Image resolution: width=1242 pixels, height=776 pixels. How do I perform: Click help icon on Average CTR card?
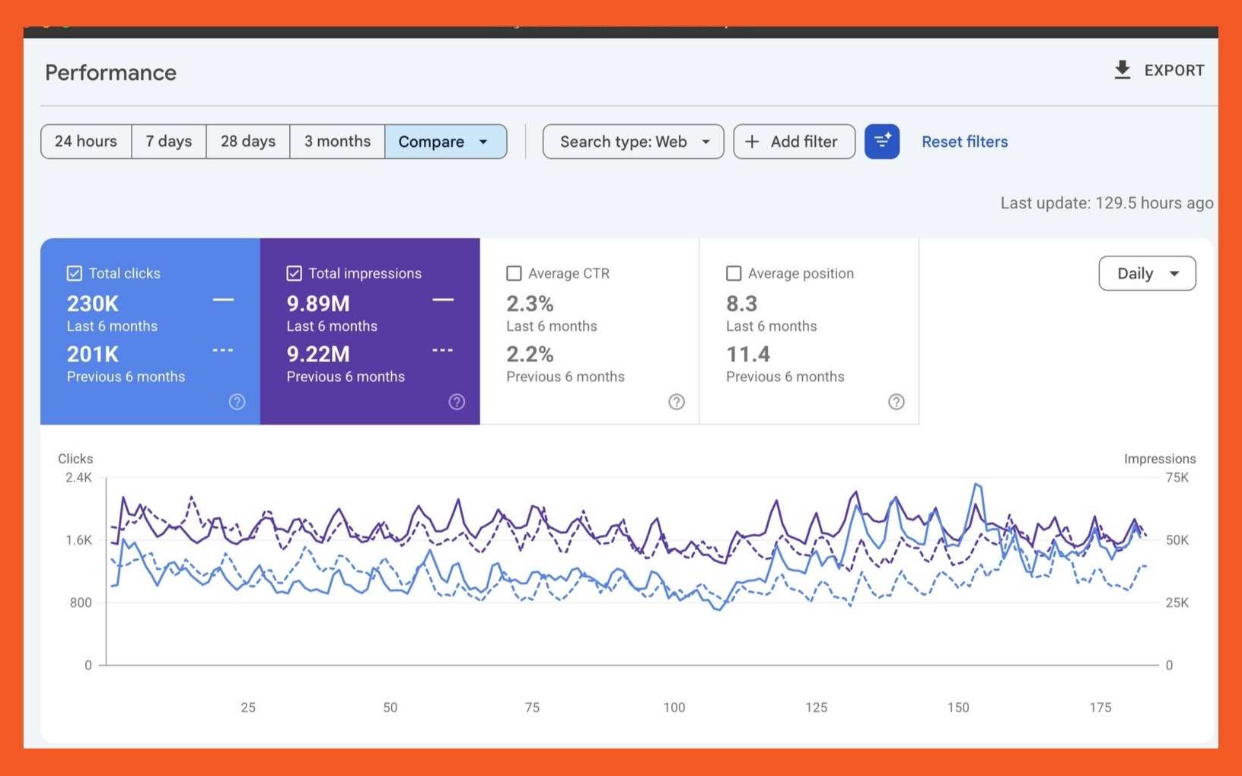(677, 402)
